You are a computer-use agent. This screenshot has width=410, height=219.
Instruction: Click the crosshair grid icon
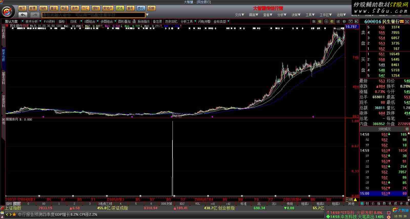tap(326, 21)
